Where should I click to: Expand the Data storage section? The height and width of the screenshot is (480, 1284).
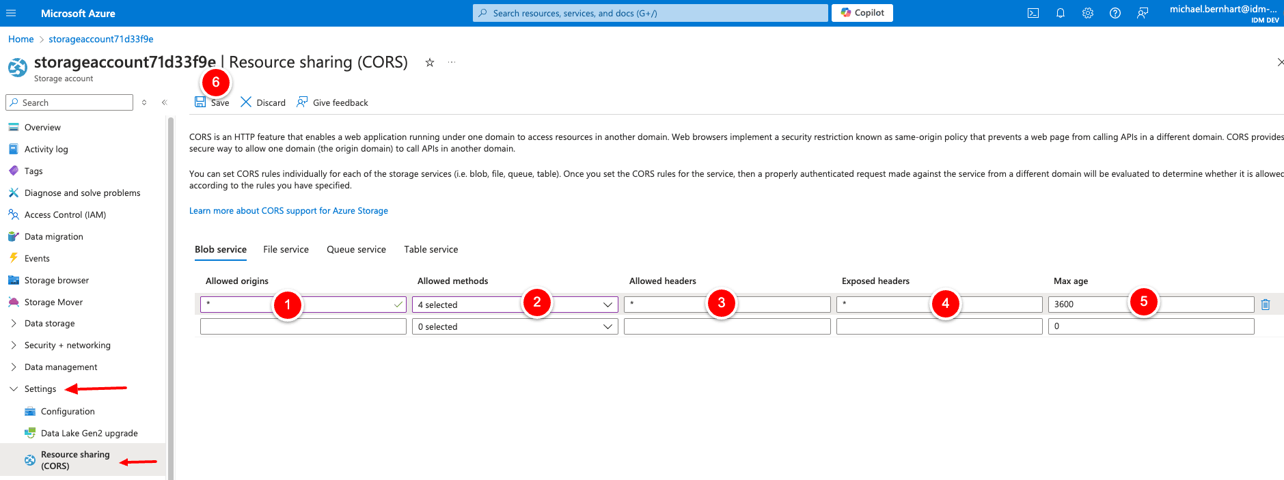click(49, 324)
